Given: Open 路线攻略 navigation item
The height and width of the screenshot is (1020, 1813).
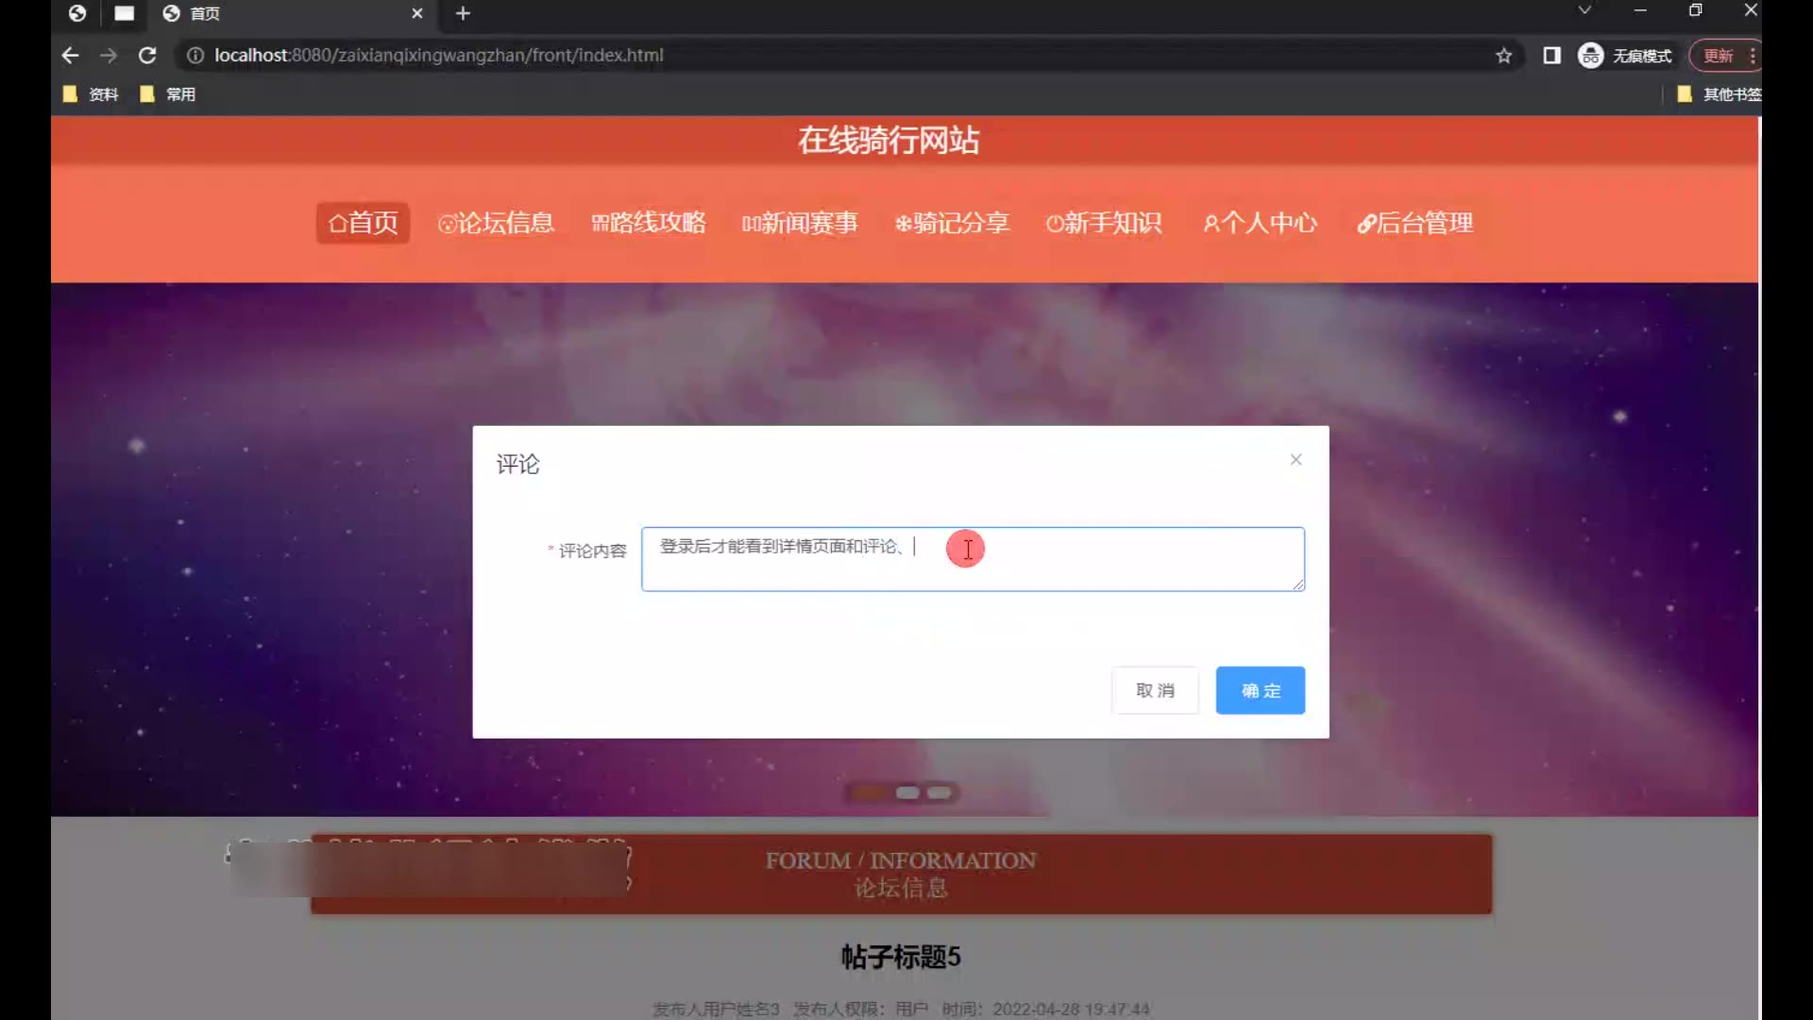Looking at the screenshot, I should click(649, 223).
